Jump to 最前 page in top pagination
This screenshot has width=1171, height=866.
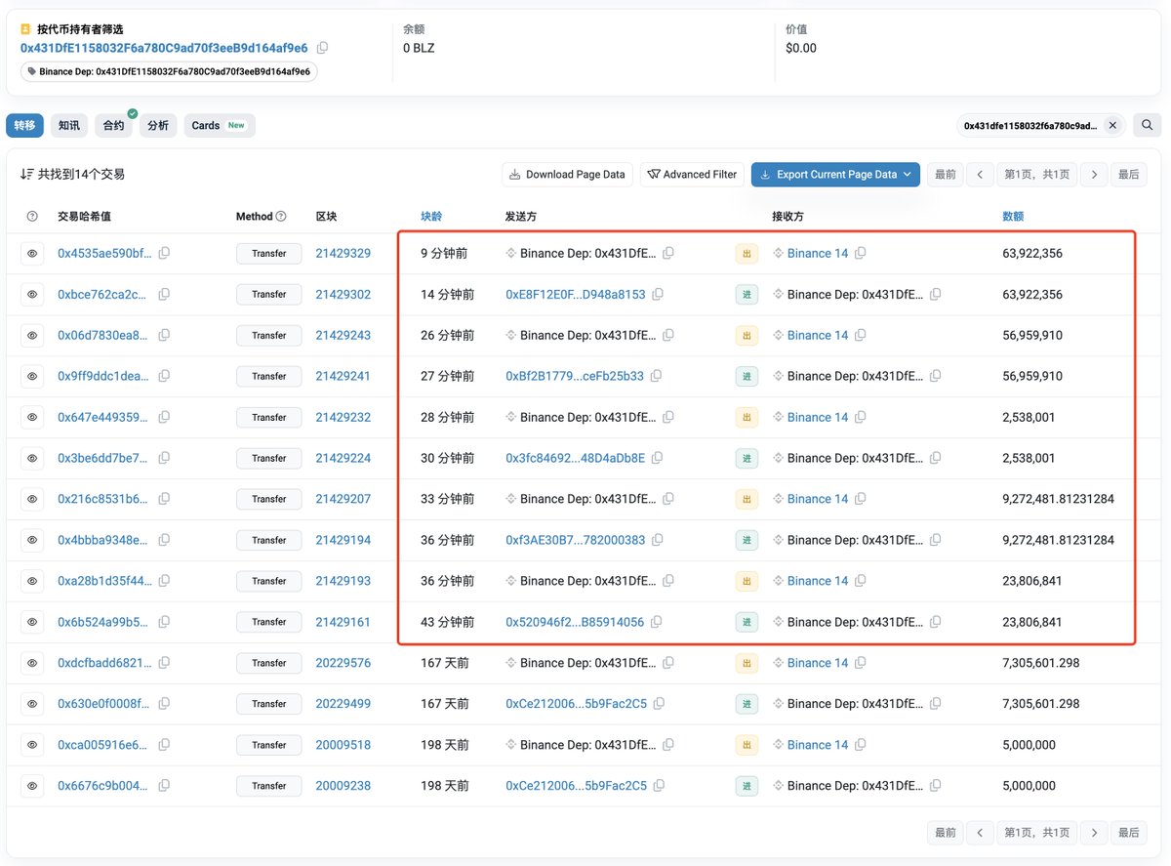945,174
